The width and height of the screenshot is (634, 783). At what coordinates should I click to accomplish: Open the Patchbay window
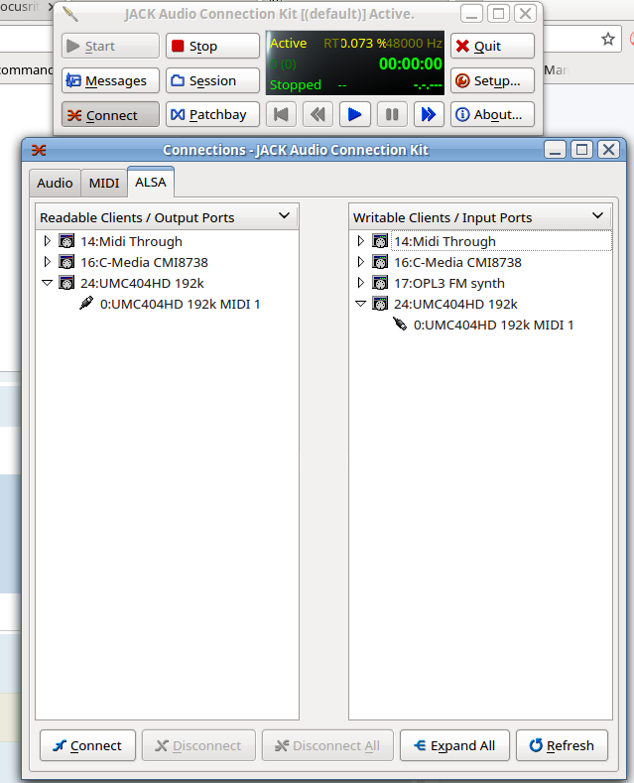[212, 115]
